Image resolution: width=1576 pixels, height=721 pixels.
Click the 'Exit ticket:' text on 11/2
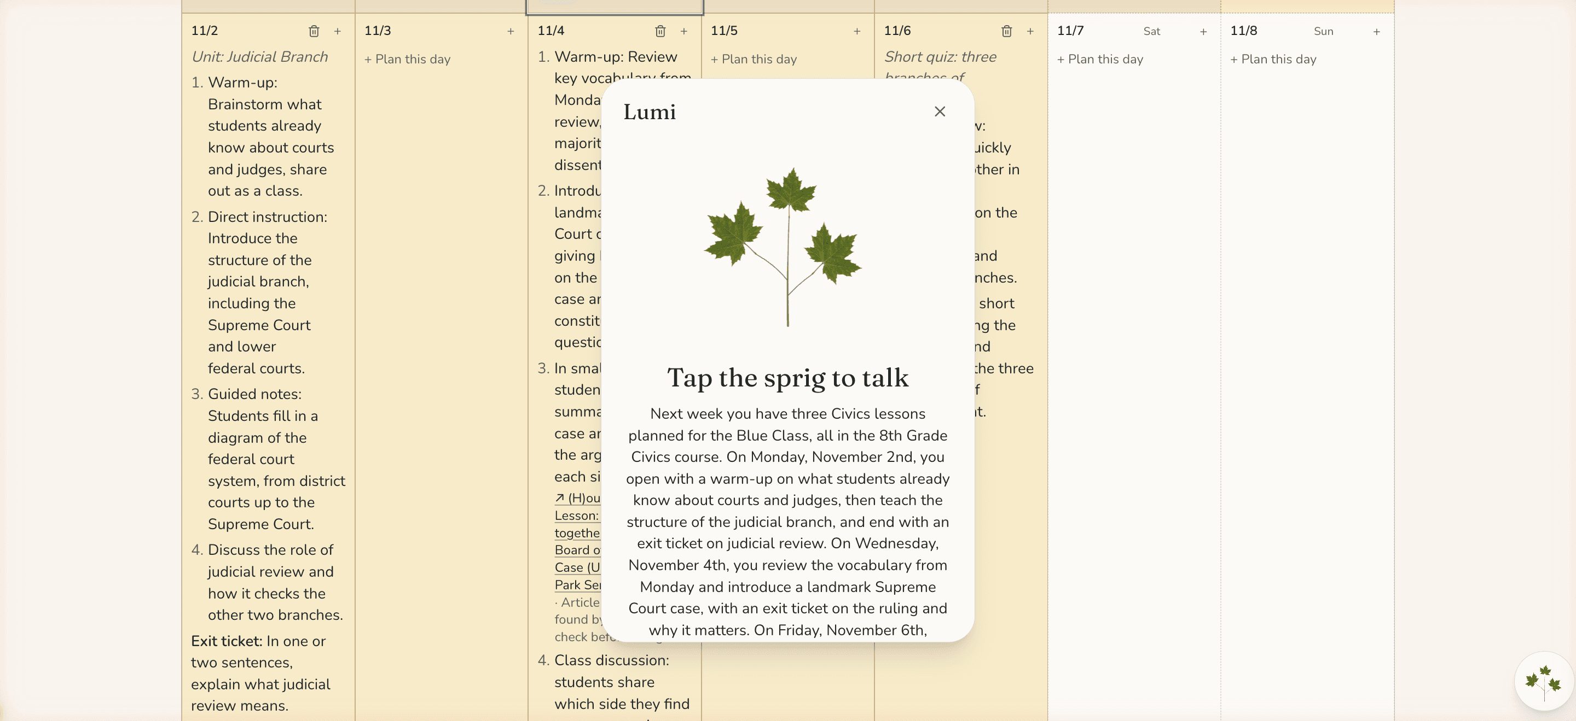(x=227, y=641)
